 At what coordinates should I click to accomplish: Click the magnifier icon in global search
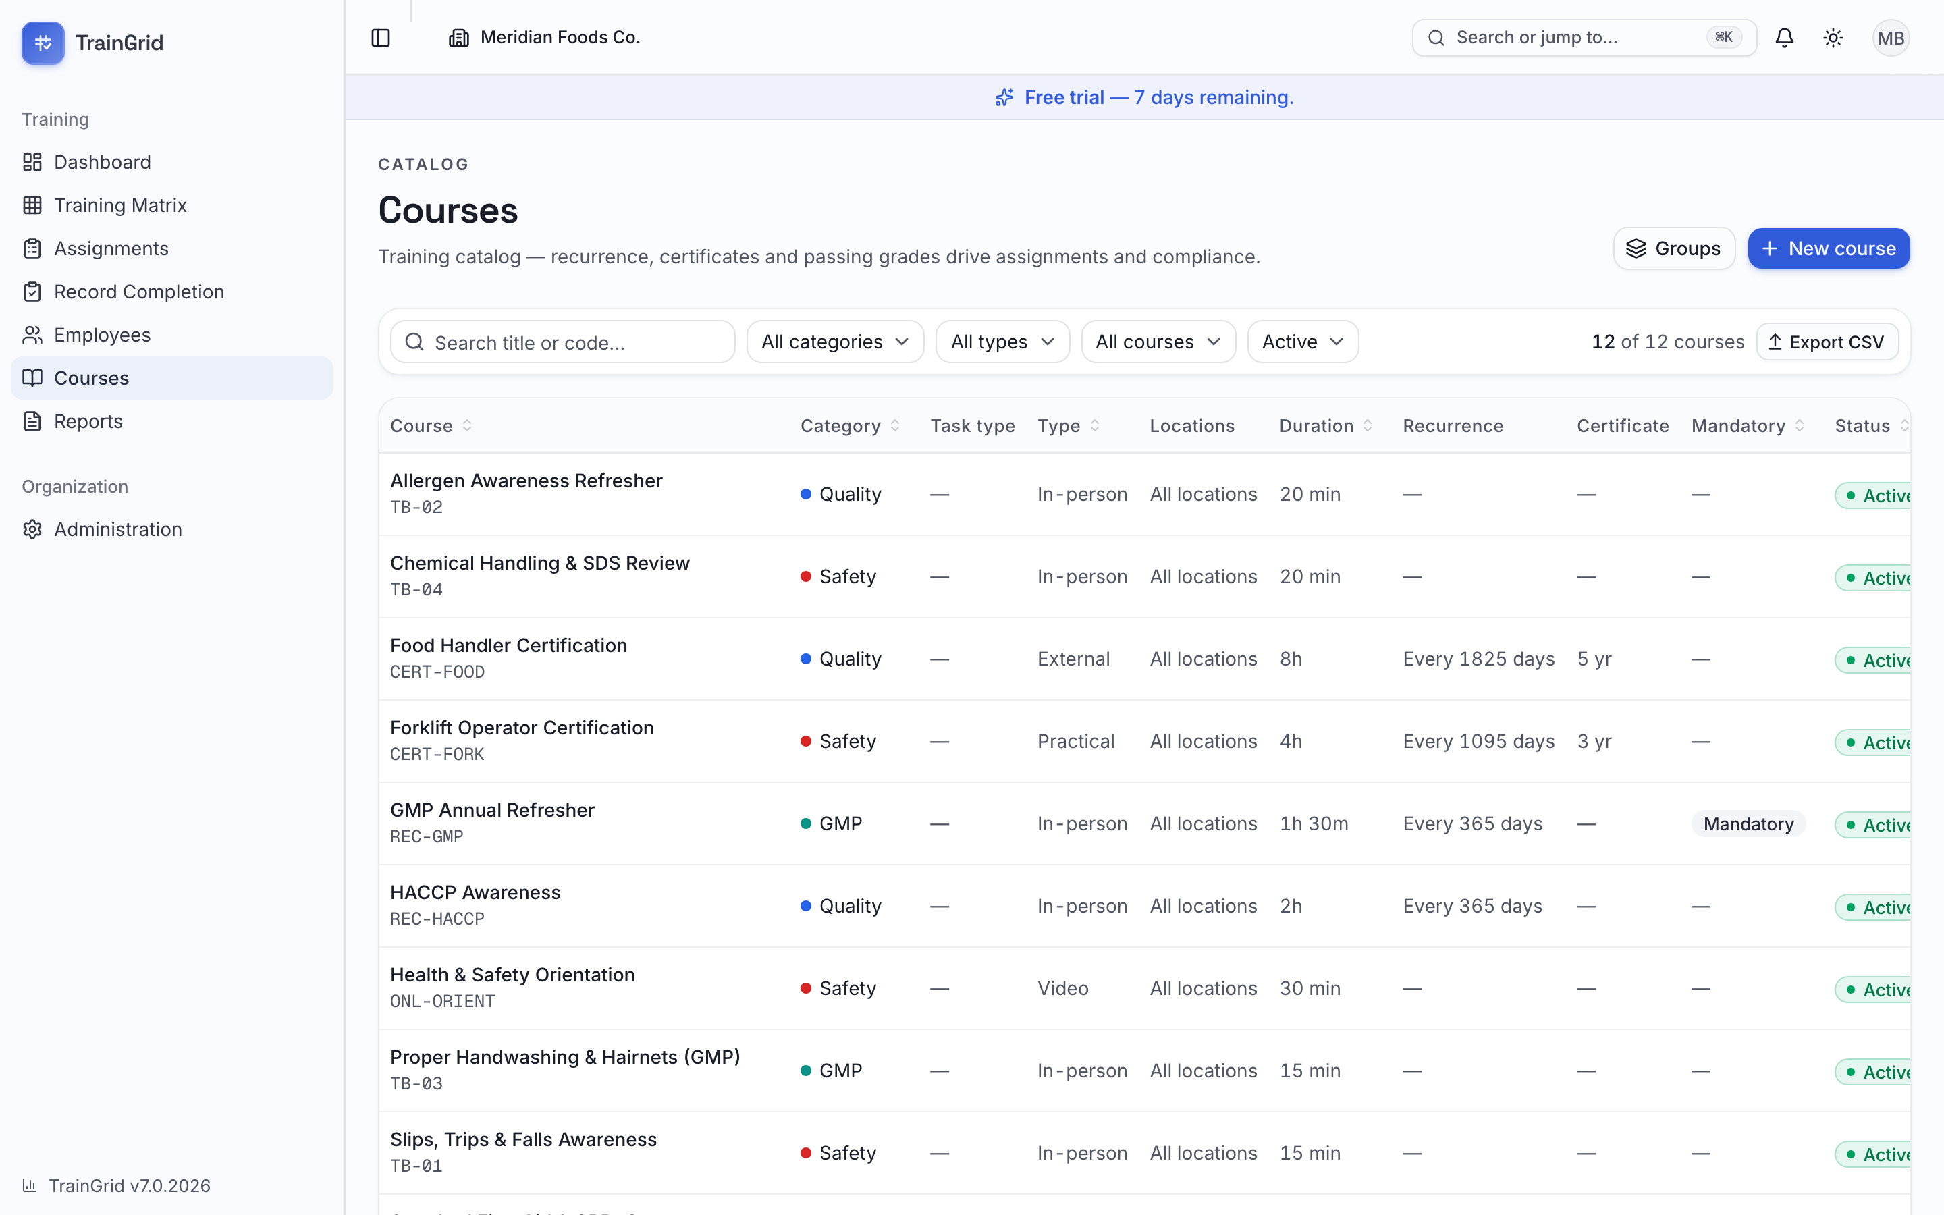[1436, 38]
